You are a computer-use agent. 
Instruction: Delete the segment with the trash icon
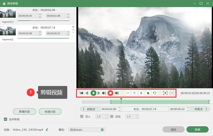134,93
